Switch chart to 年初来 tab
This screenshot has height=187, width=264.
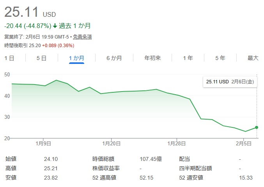tap(152, 58)
